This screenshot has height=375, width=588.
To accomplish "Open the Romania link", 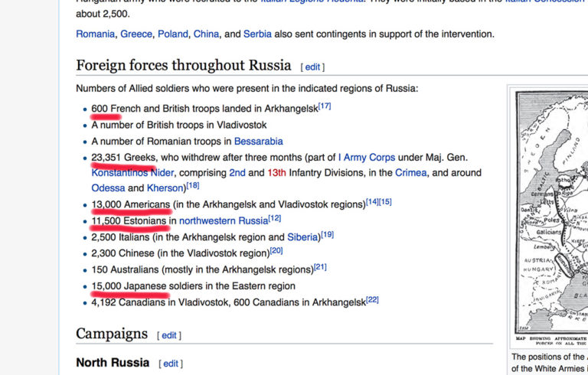I will pyautogui.click(x=96, y=34).
